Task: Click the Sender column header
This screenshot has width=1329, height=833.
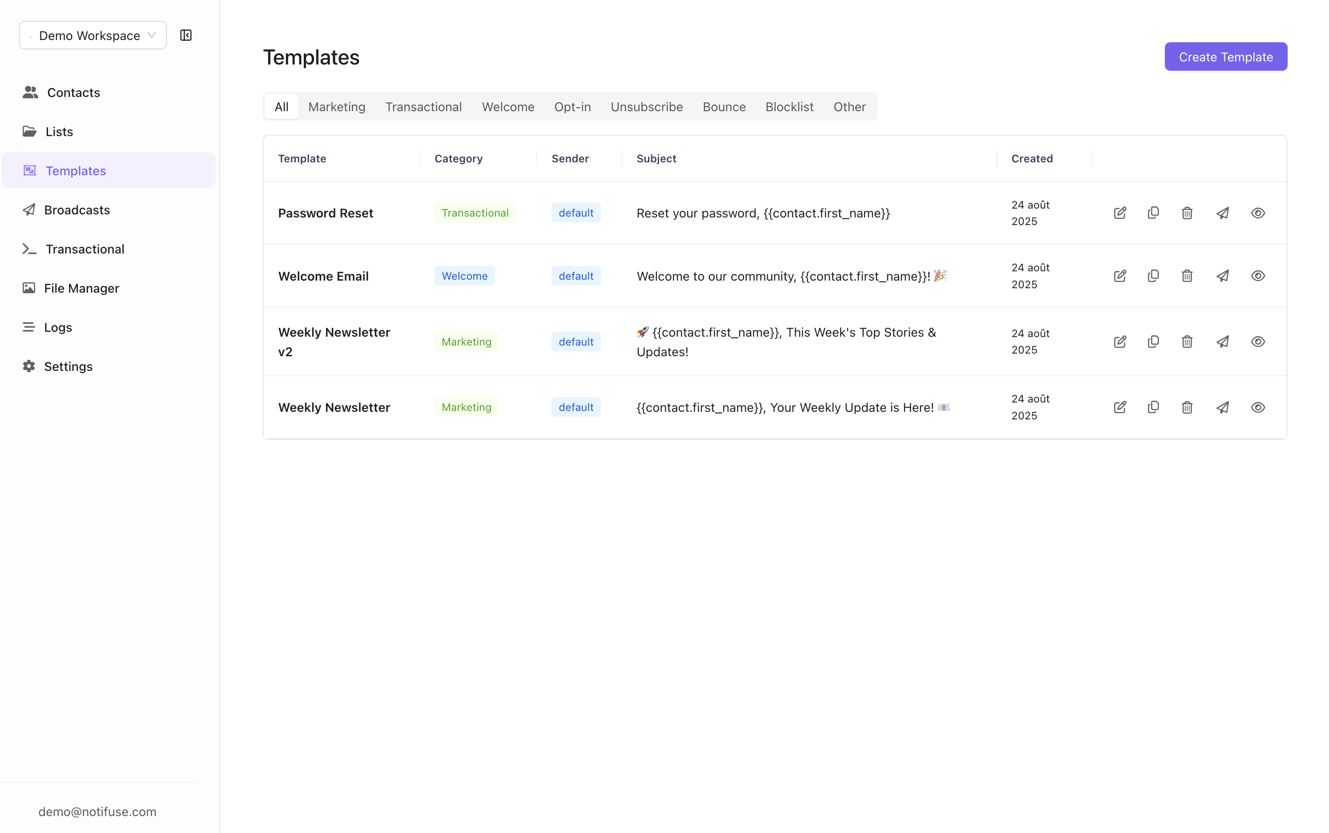Action: [570, 159]
